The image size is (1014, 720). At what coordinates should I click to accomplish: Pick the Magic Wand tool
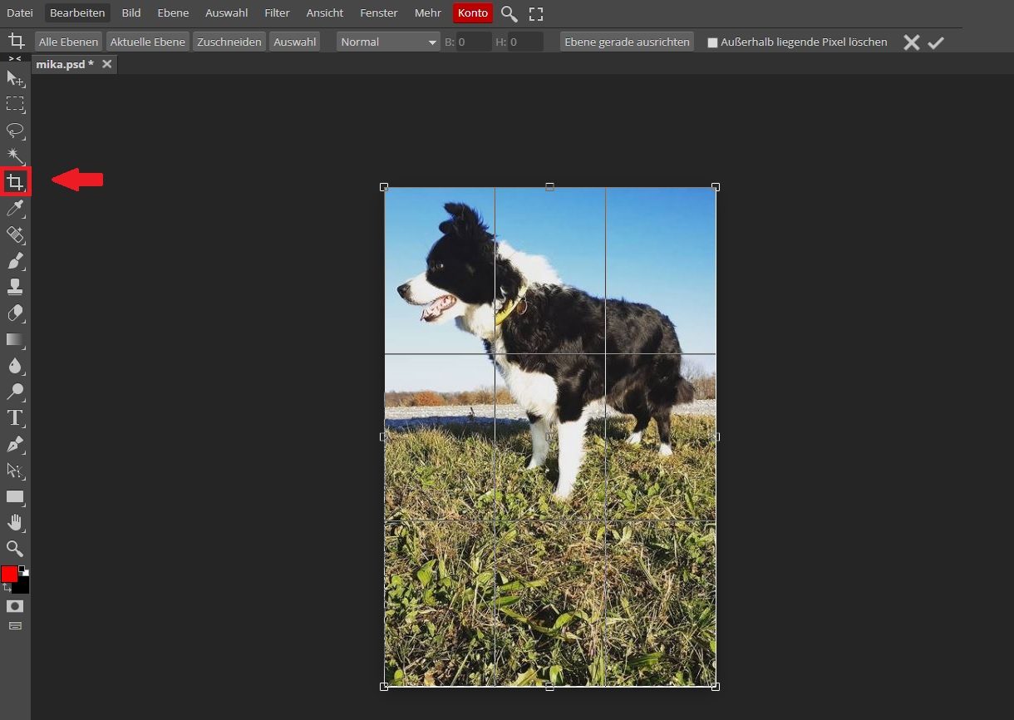click(x=15, y=155)
